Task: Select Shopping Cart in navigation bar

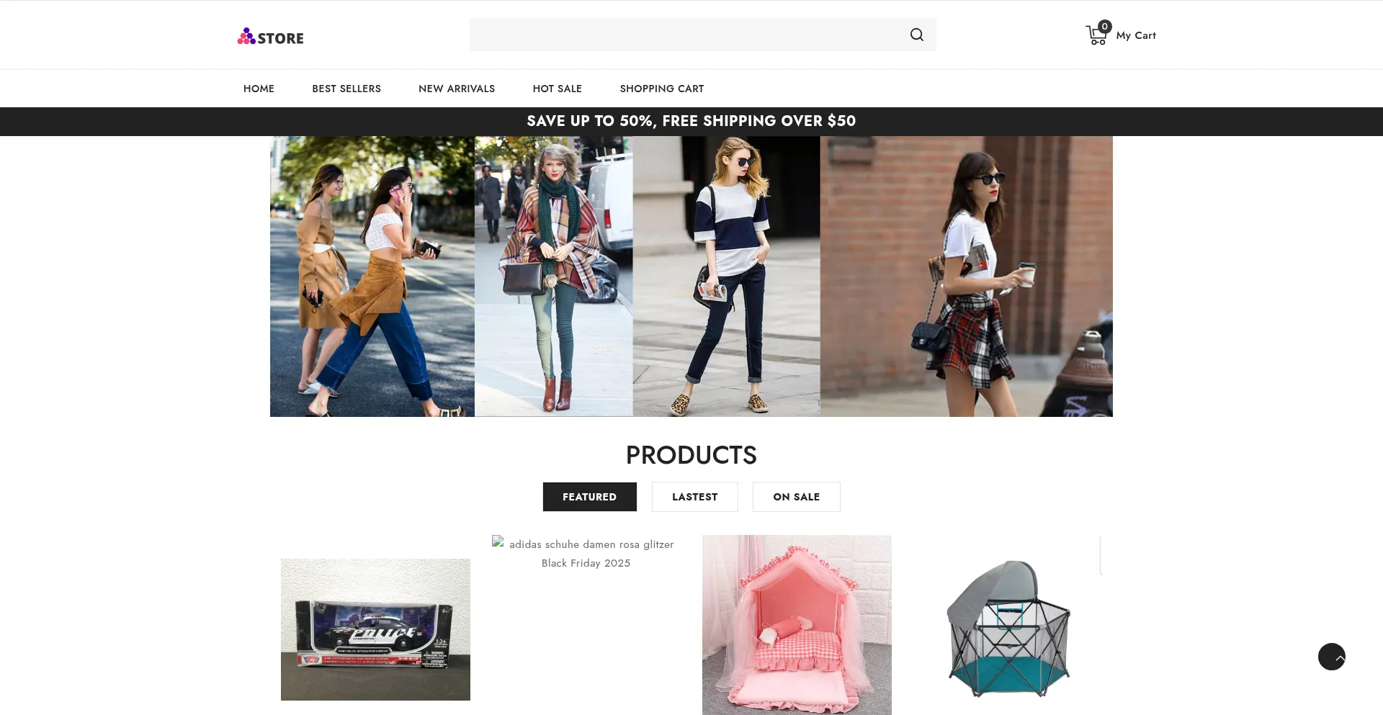Action: click(x=661, y=89)
